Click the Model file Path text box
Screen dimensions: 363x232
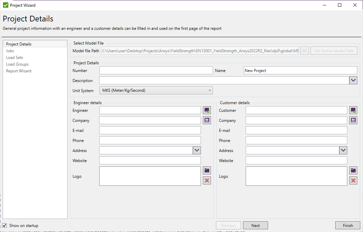pos(200,51)
